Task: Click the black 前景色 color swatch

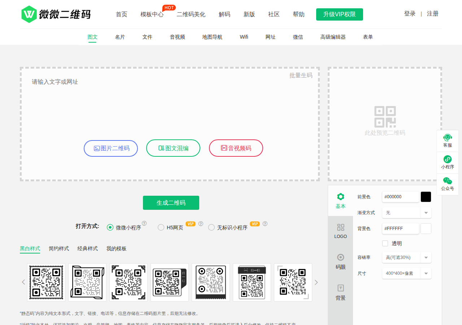Action: pyautogui.click(x=426, y=197)
